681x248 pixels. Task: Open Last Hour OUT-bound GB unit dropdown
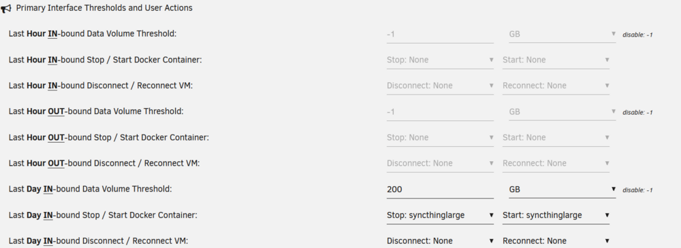[x=562, y=112]
